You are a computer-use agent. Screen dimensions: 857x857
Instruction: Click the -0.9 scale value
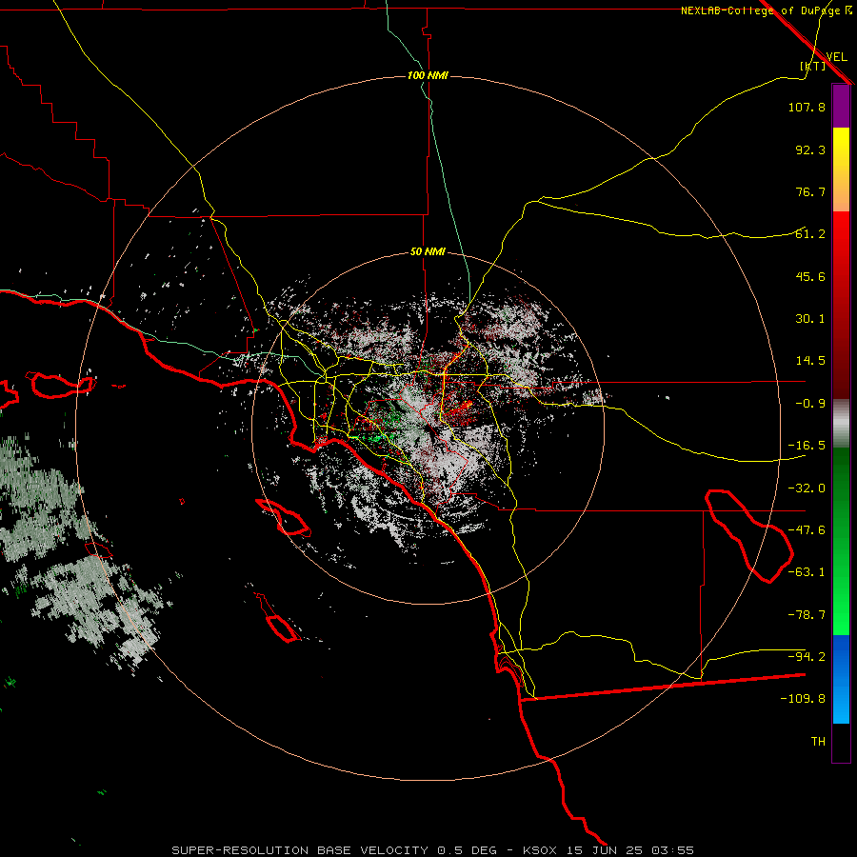[810, 404]
